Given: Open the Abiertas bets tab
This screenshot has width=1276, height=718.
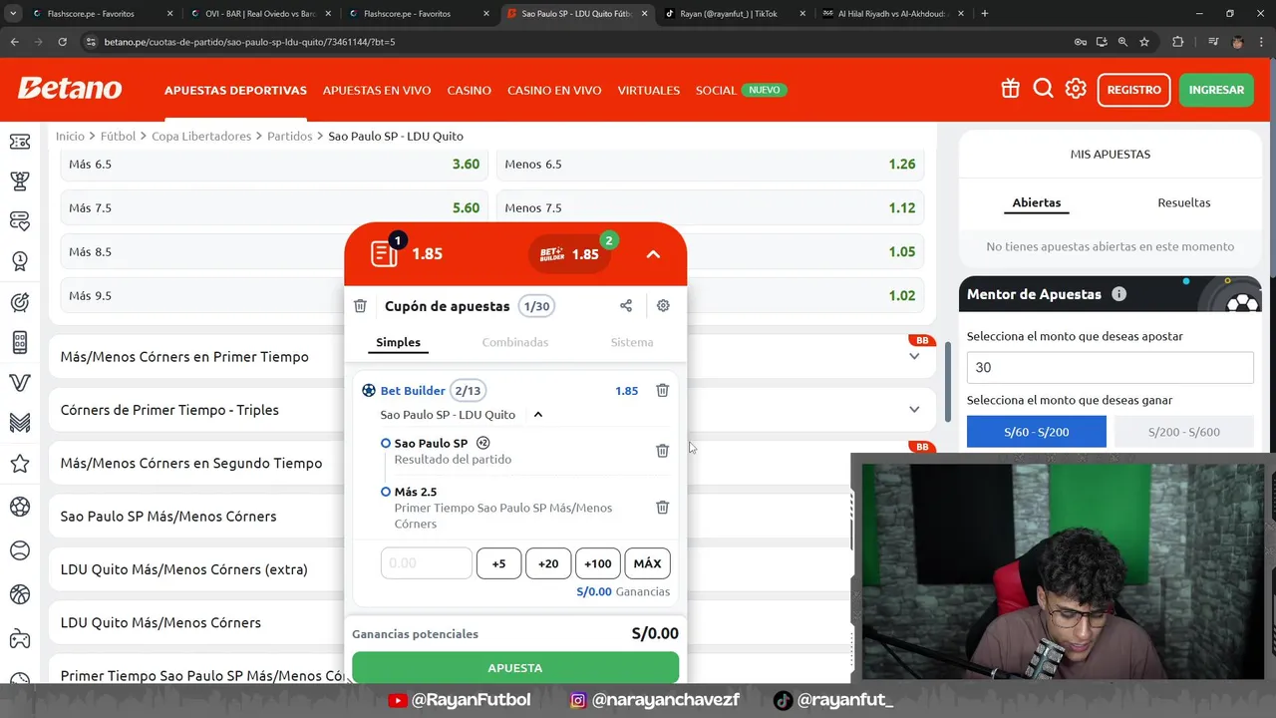Looking at the screenshot, I should point(1037,202).
